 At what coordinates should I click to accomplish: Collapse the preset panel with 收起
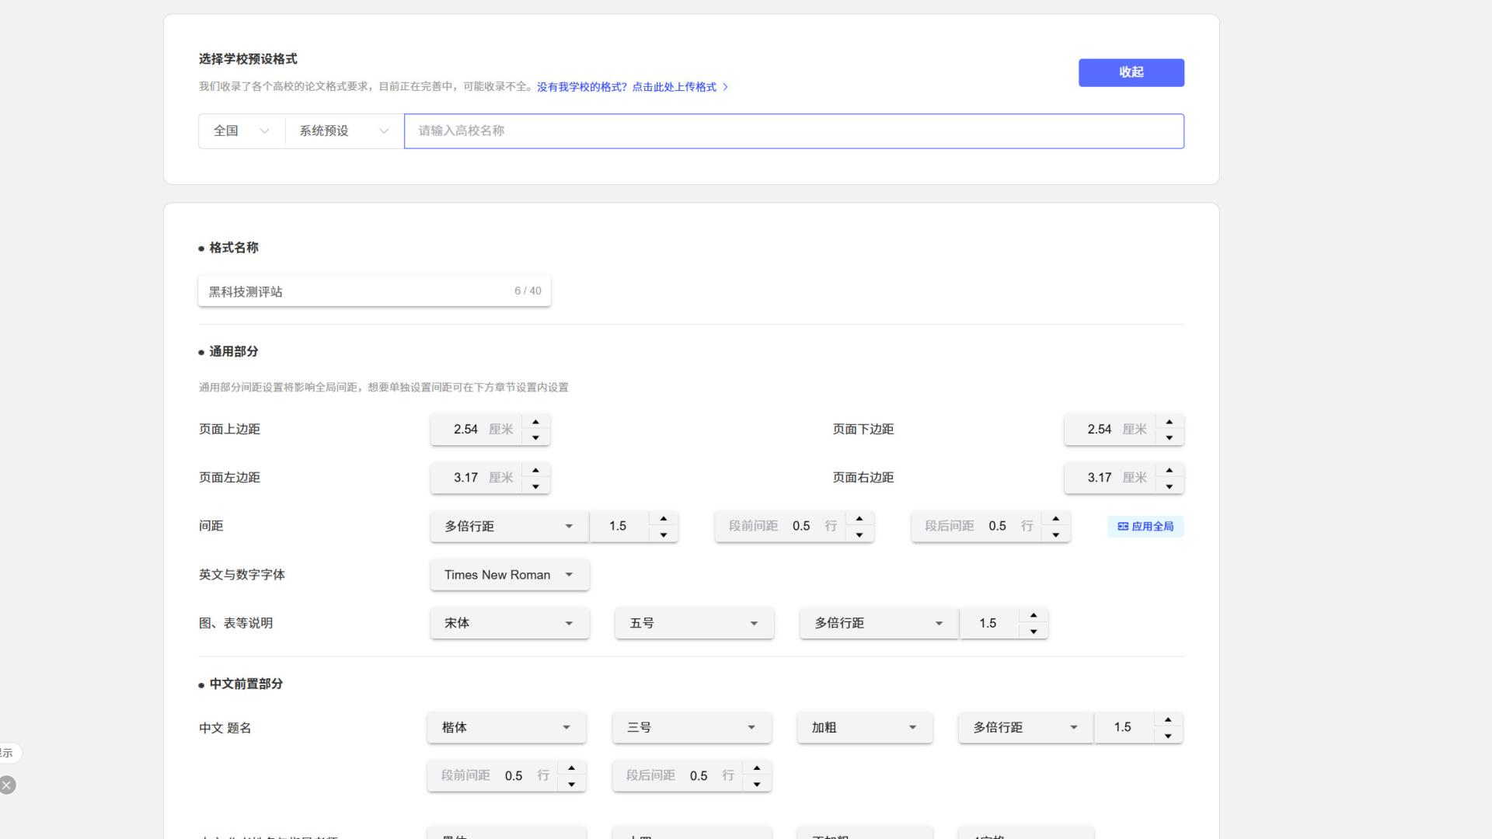[1131, 72]
